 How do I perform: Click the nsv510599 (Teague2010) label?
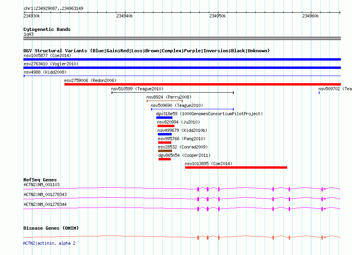(137, 89)
